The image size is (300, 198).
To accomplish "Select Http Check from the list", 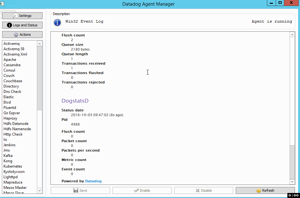I will (13, 134).
